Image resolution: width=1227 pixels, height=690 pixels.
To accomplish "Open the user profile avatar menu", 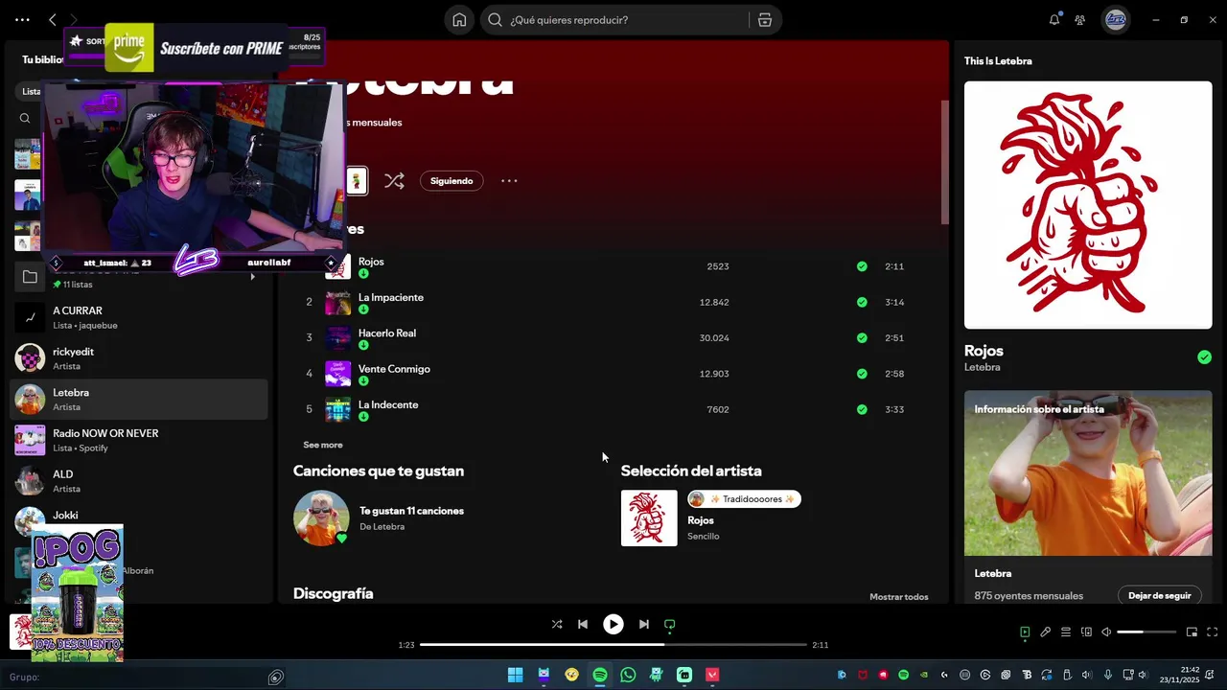I will click(1115, 19).
